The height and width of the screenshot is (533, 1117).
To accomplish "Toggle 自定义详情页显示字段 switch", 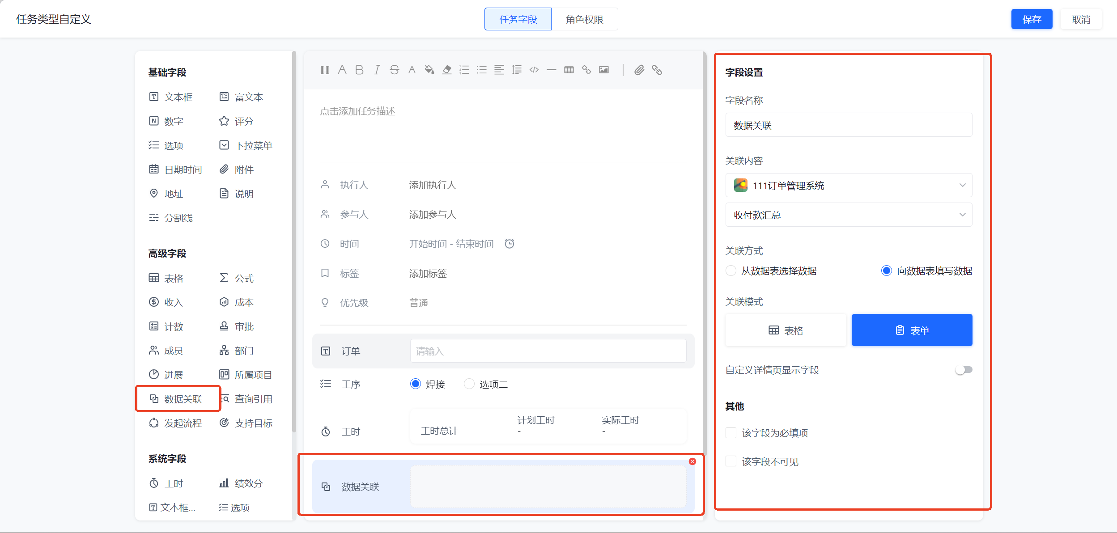I will [x=964, y=370].
